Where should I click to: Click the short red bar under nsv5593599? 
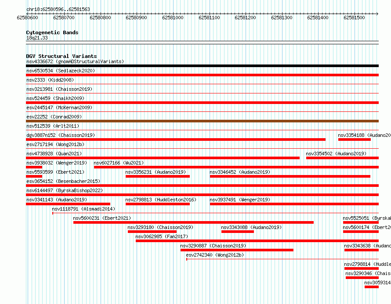point(34,176)
